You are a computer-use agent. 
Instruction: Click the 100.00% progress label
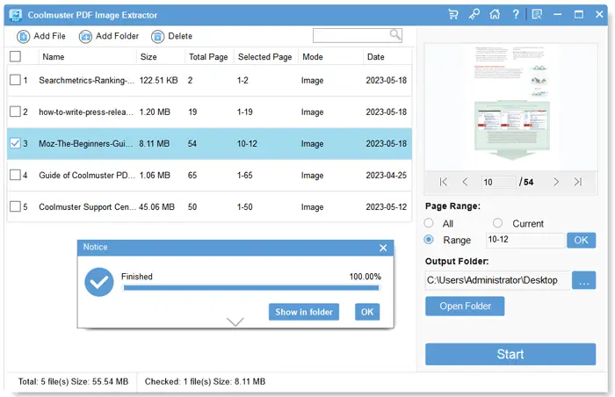click(365, 277)
